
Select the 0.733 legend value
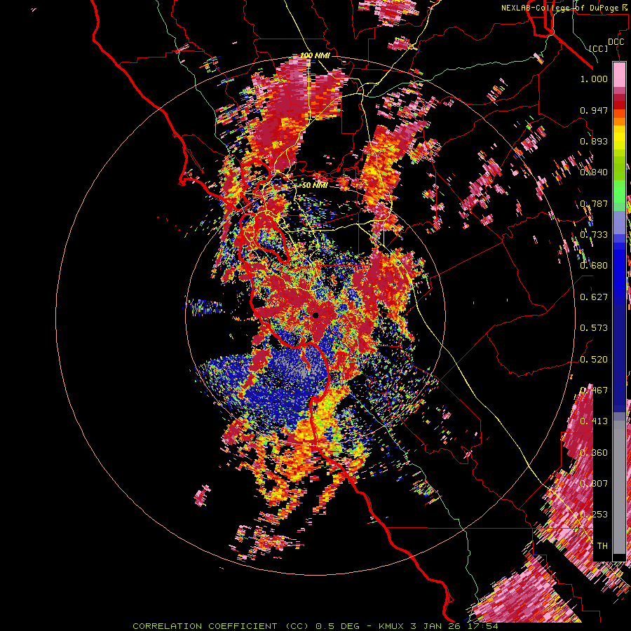tap(594, 235)
